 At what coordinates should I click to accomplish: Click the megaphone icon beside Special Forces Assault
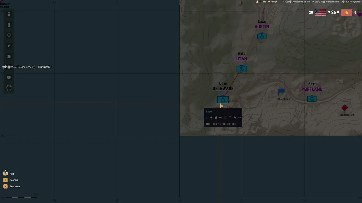coord(4,67)
